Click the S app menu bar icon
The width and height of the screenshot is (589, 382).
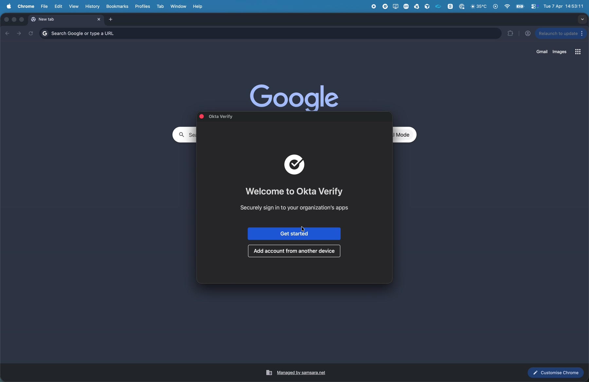450,6
